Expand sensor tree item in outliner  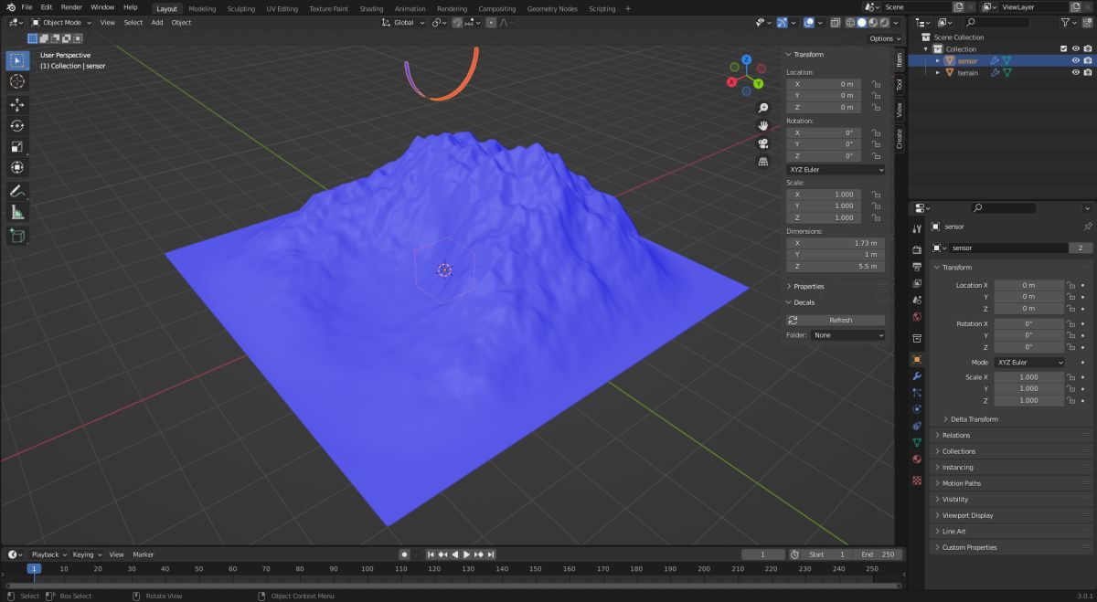(x=937, y=61)
